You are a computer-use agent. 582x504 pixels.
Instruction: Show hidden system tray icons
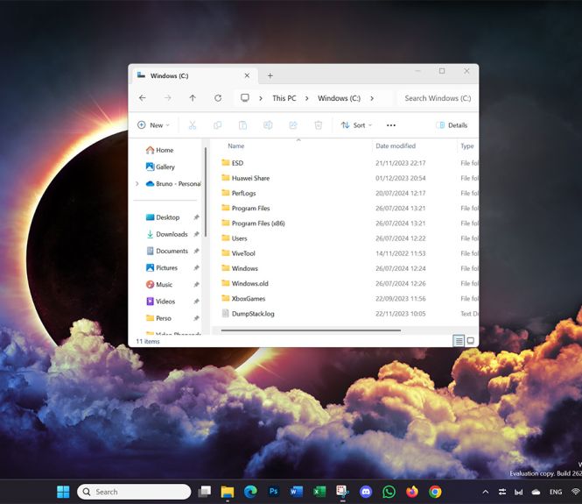tap(485, 492)
